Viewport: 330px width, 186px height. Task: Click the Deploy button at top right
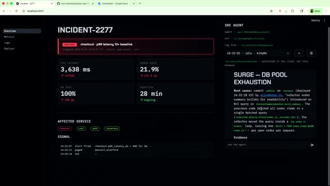316,21
